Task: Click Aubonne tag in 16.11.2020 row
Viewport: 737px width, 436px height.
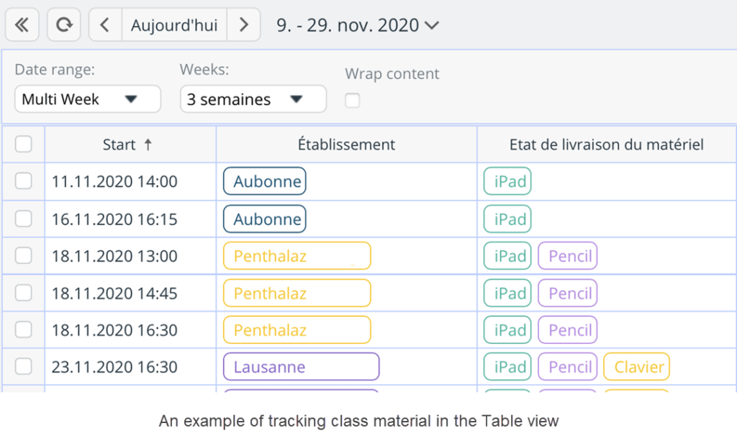Action: coord(265,219)
